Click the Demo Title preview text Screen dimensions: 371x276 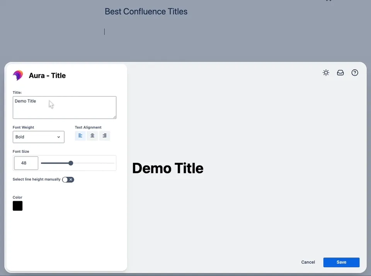pyautogui.click(x=168, y=168)
